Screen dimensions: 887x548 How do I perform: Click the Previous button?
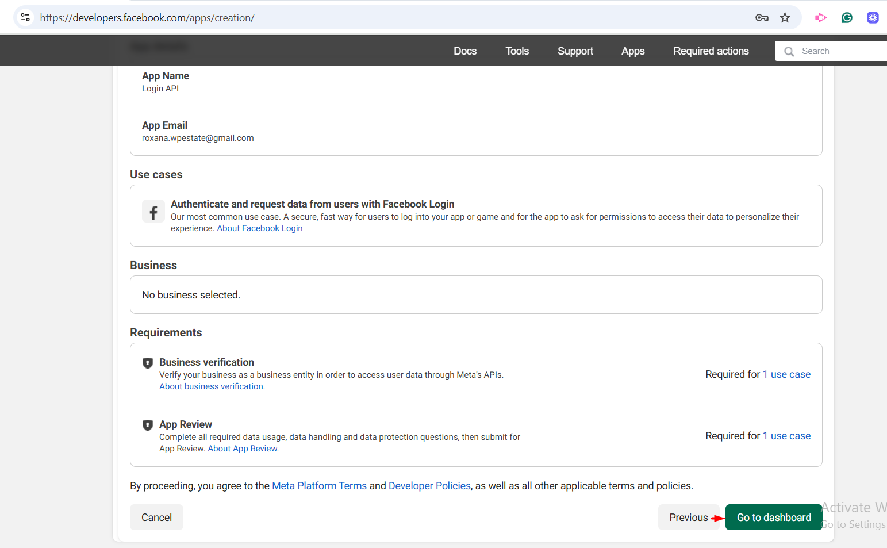click(x=688, y=518)
